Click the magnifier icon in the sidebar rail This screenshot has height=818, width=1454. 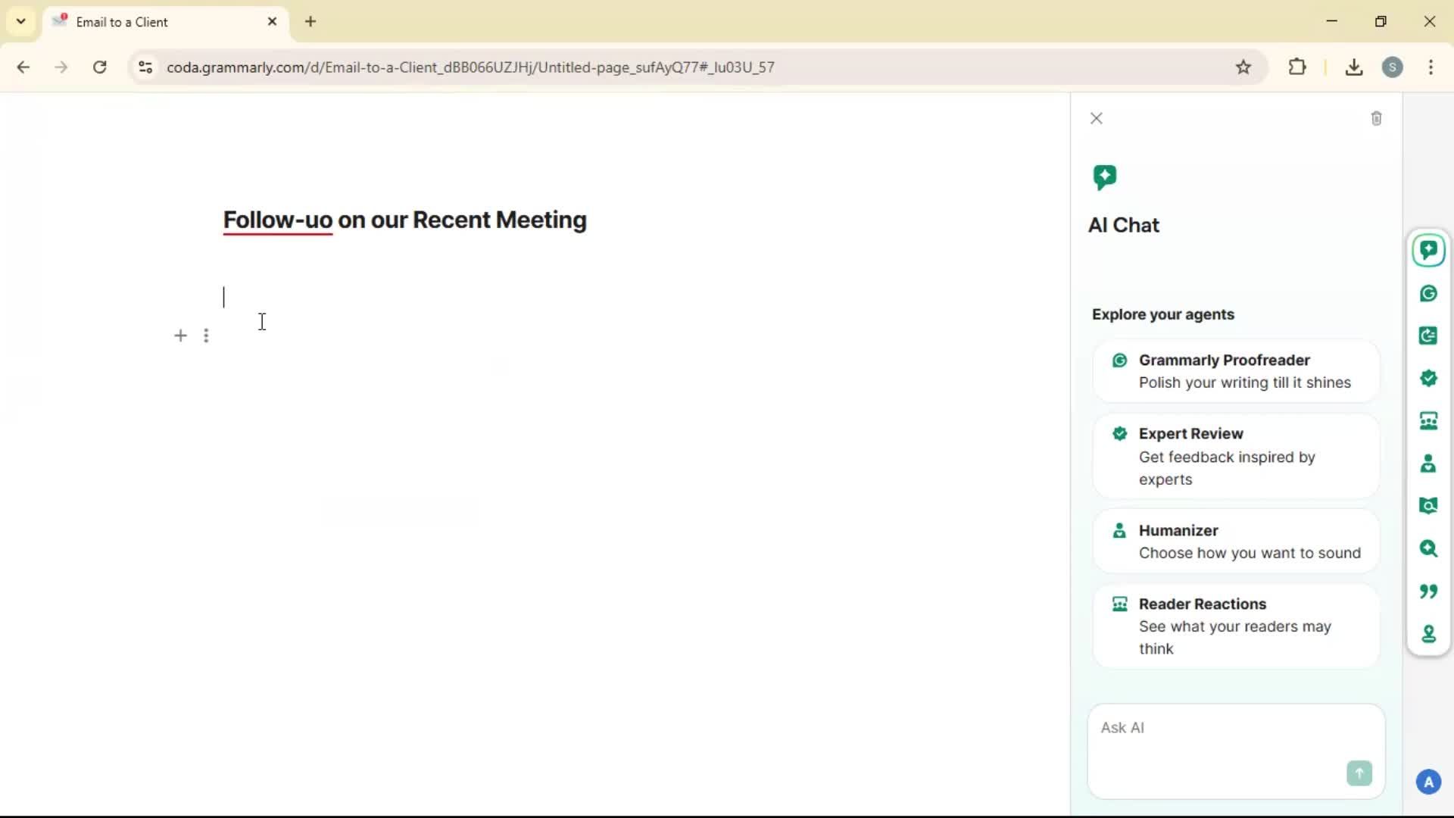(x=1428, y=548)
